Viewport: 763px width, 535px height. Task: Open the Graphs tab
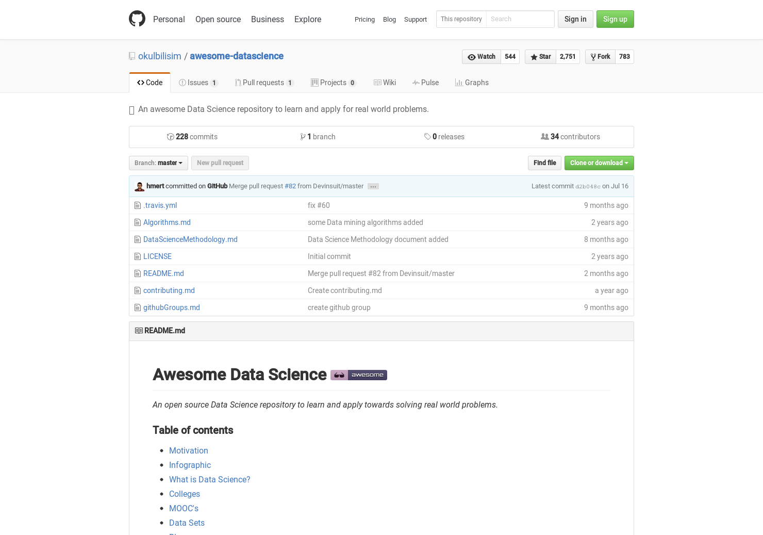tap(472, 83)
